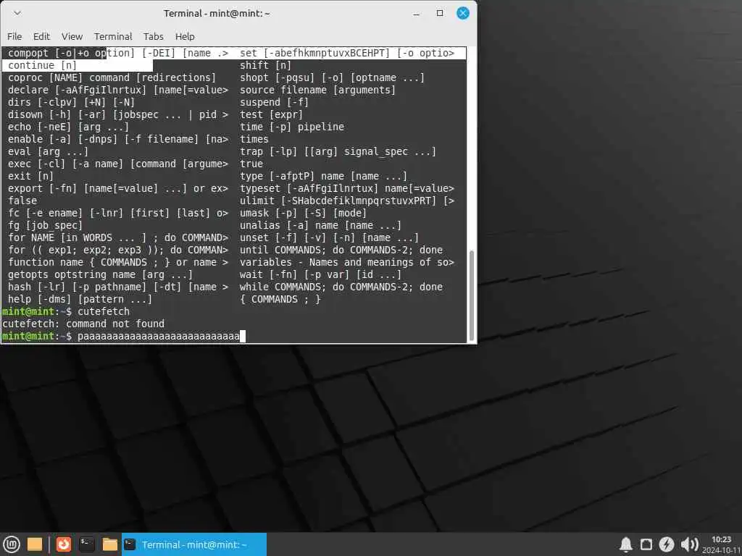Click the 'eval [arg ...]' line
Screen dimensions: 742x556
(48, 151)
